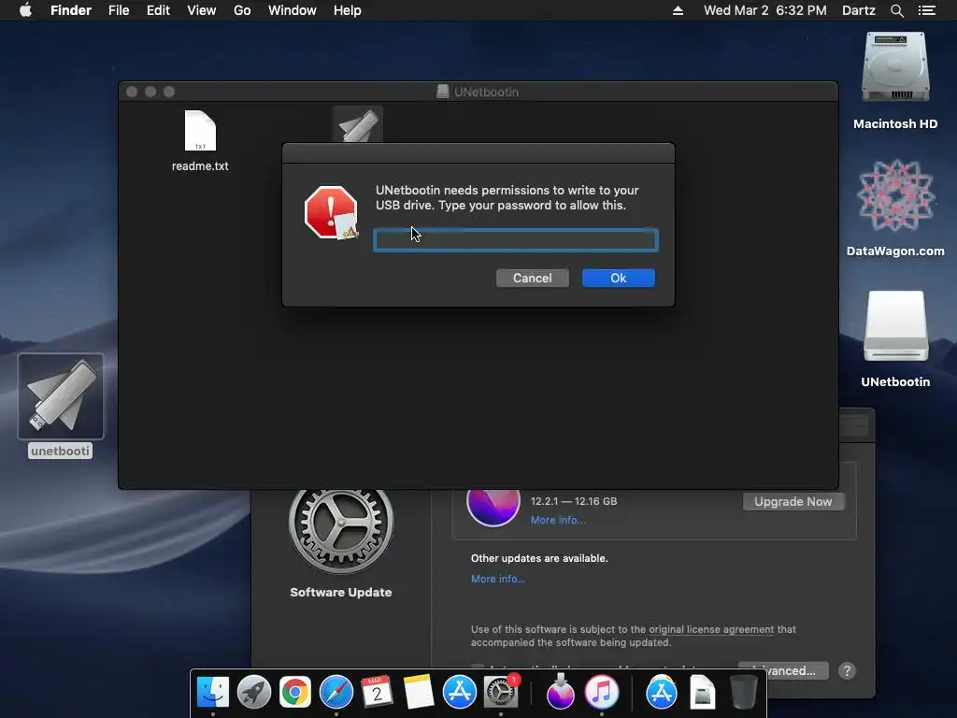This screenshot has height=718, width=957.
Task: Click Upgrade Now in Software Update window
Action: 793,501
